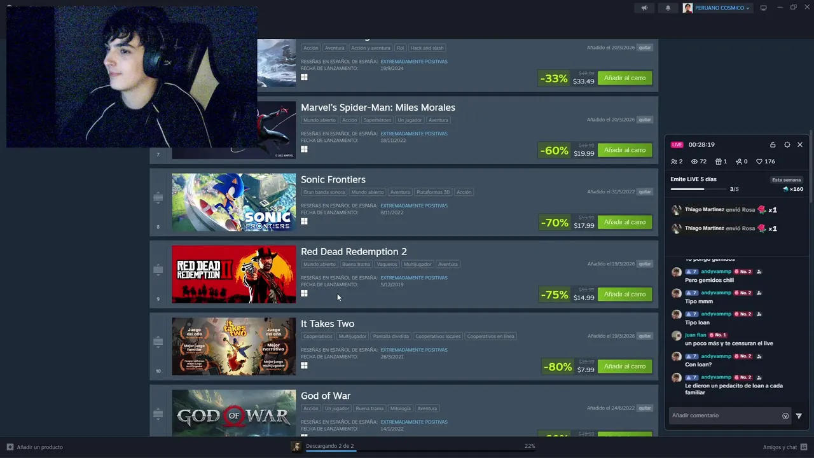
Task: Toggle the lock icon in LIVE panel
Action: 773,144
